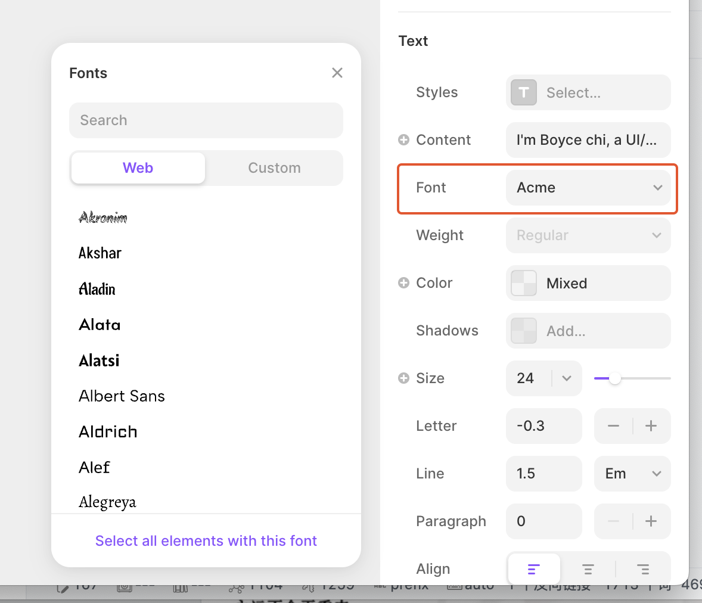This screenshot has height=603, width=702.
Task: Click Select all elements with this font
Action: click(206, 541)
